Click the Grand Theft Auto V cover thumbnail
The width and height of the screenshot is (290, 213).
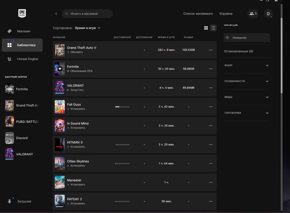[x=60, y=50]
